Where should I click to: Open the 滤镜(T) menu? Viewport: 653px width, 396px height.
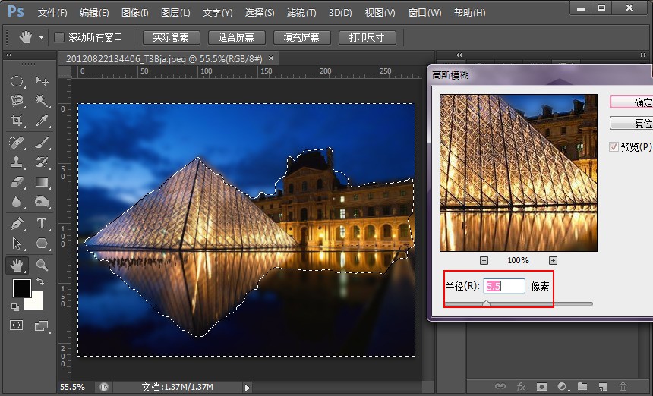click(301, 12)
